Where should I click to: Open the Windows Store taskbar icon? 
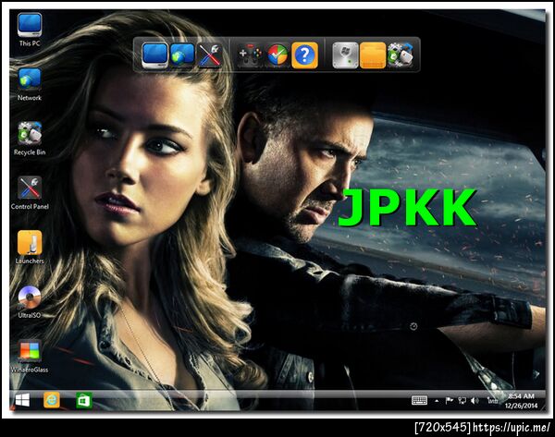(84, 400)
